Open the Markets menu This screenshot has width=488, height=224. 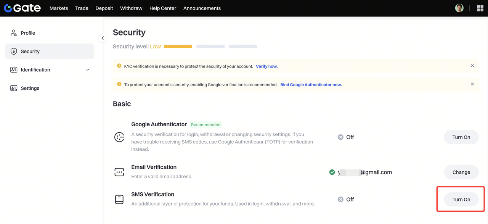click(59, 8)
